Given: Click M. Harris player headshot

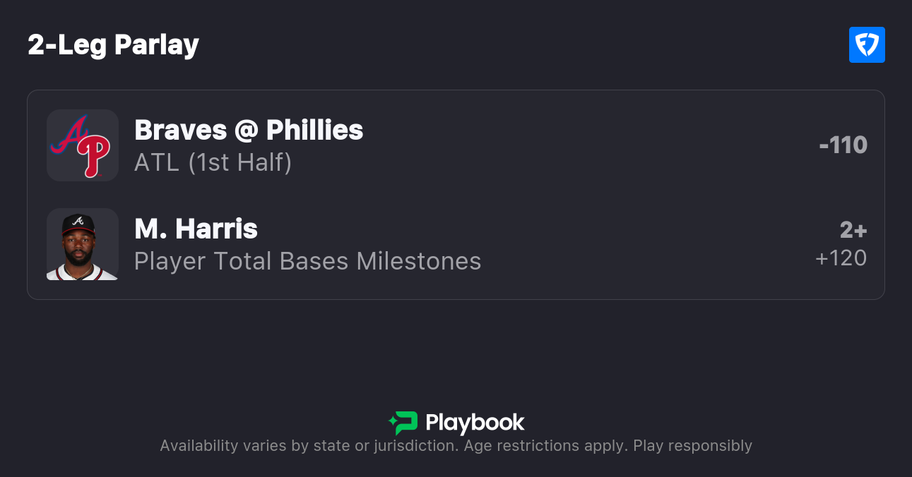Looking at the screenshot, I should 82,244.
